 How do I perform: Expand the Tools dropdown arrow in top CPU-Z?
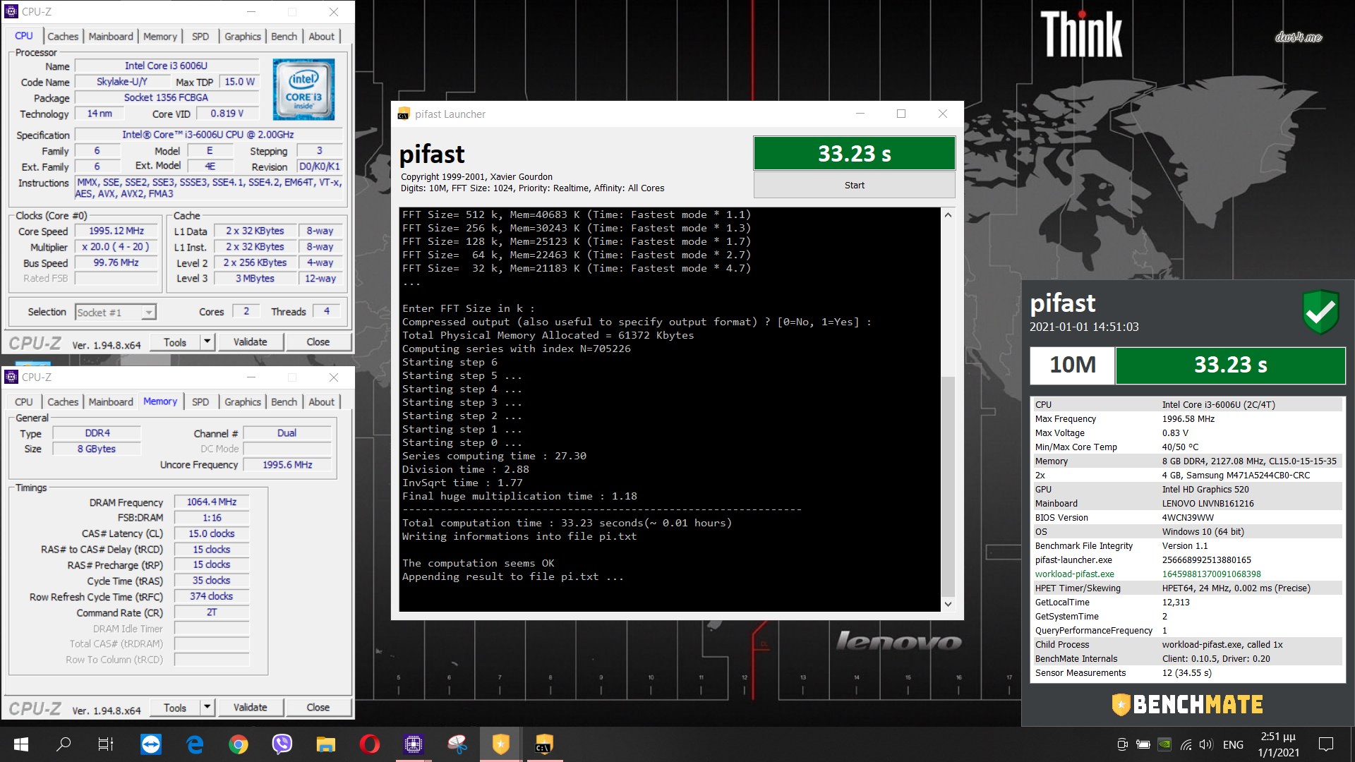click(x=207, y=342)
